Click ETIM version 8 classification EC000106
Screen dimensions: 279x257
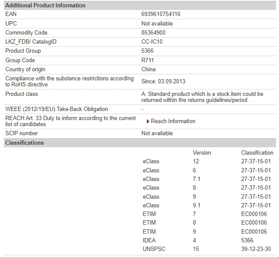pos(254,222)
